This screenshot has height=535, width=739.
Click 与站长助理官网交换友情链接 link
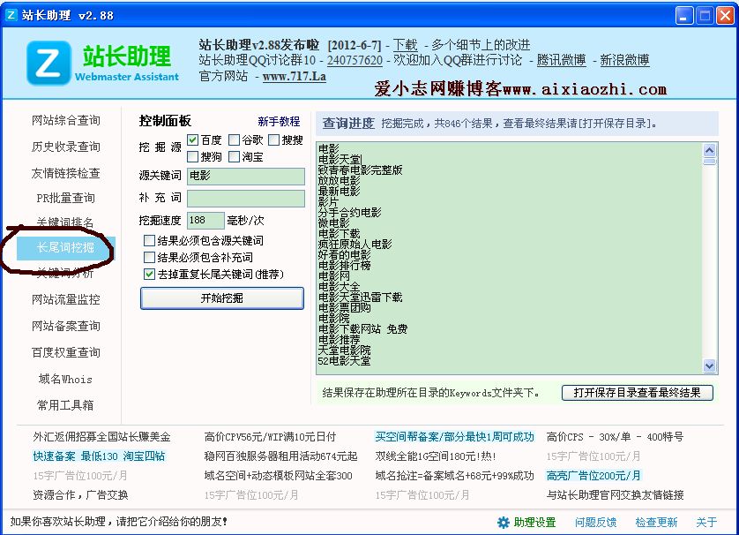point(615,495)
